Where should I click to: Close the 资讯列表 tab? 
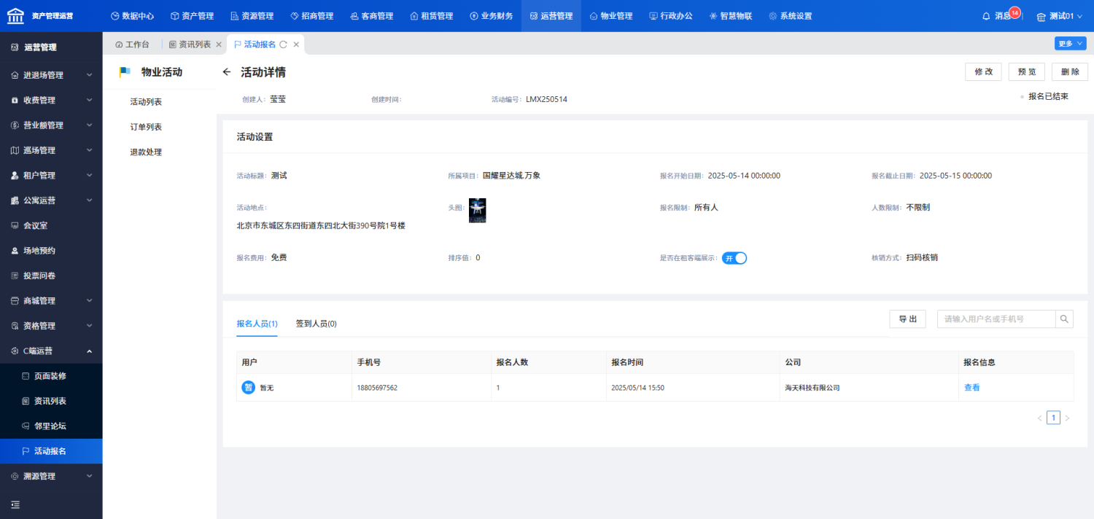coord(219,44)
